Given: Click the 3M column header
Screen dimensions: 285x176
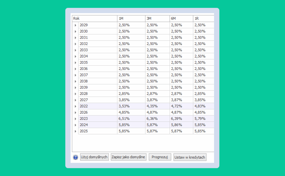Looking at the screenshot, I should (157, 19).
